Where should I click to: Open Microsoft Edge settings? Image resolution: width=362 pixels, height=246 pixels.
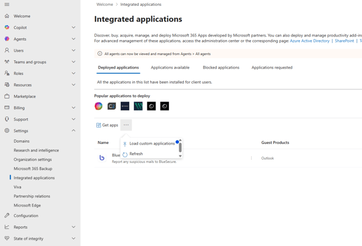[27, 205]
